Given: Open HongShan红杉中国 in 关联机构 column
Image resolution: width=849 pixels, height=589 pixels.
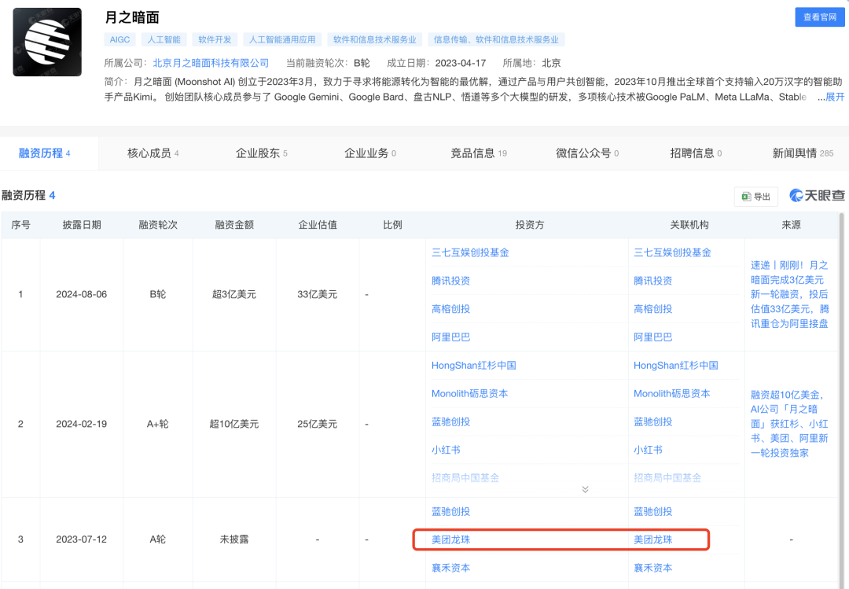Looking at the screenshot, I should click(676, 365).
